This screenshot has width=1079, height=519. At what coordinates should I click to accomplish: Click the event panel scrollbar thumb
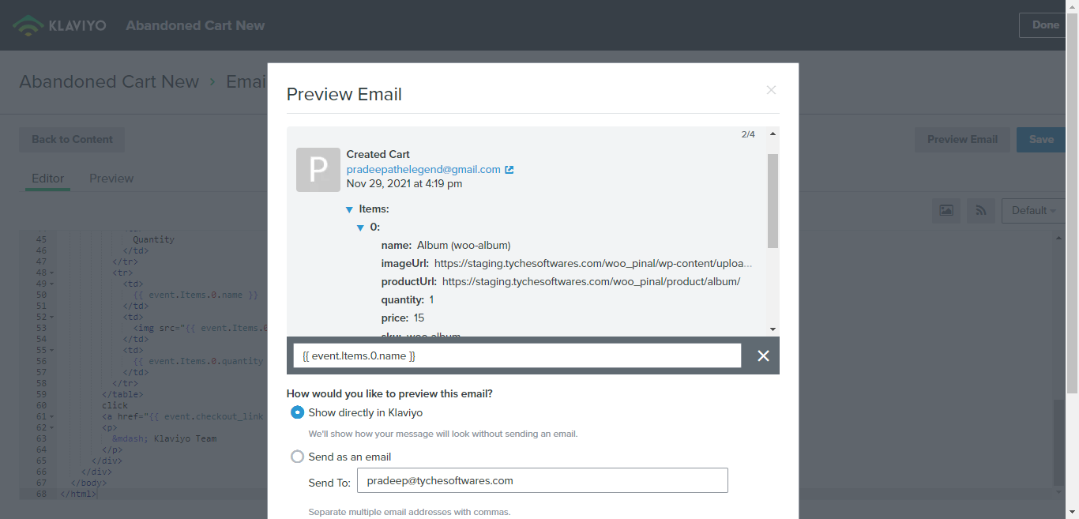coord(773,201)
